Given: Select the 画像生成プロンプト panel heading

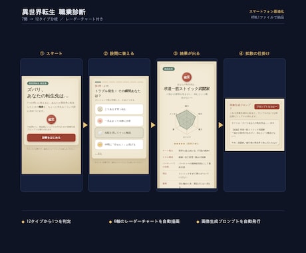Looking at the screenshot, I should [x=240, y=106].
